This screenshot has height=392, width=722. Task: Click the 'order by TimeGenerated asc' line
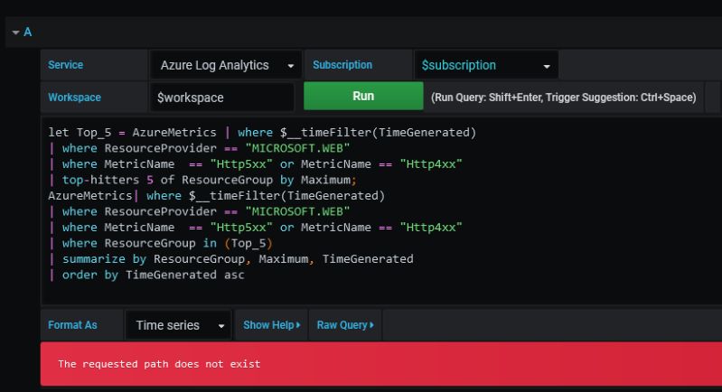146,275
